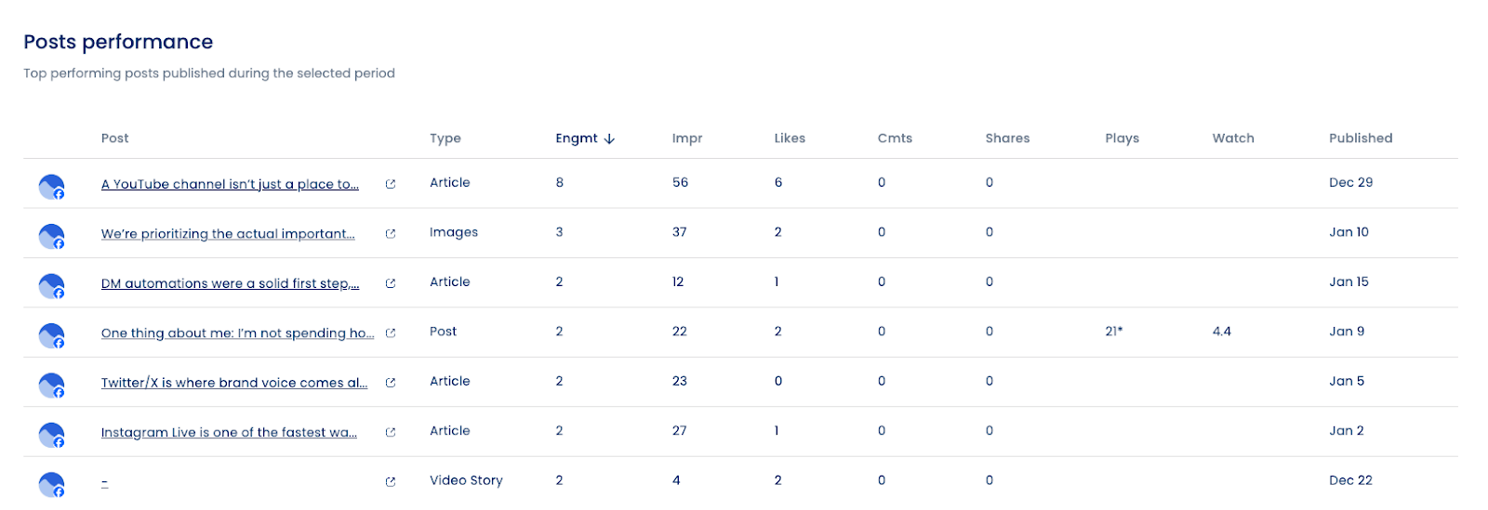Sort by Engmt column descending arrow
1488x510 pixels.
[x=609, y=138]
